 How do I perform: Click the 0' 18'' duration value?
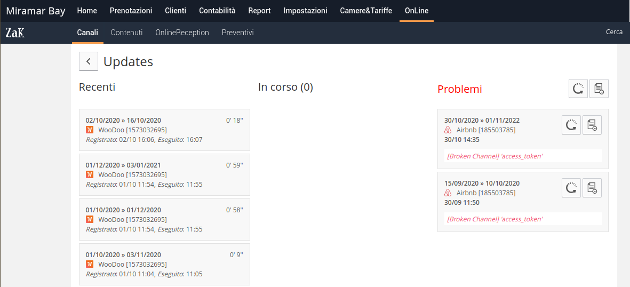pos(235,120)
